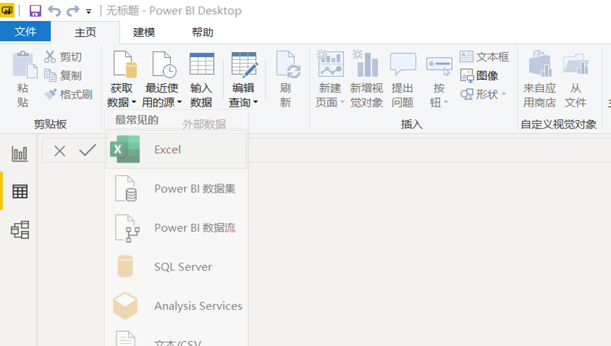Insert a 图像 image

coord(480,75)
